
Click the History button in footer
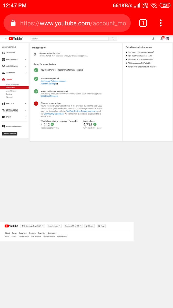89,226
